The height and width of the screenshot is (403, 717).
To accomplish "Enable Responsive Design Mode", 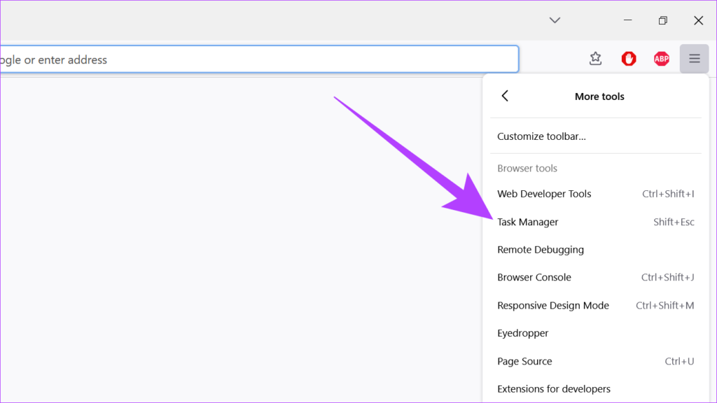I will coord(553,305).
